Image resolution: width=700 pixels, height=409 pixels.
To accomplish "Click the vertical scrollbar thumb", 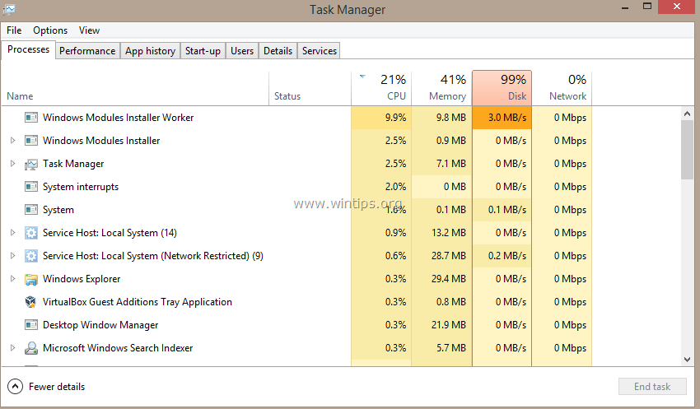I will coord(687,150).
